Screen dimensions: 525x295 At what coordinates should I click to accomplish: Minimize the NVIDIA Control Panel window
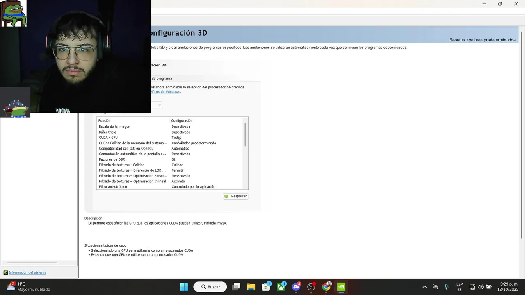point(484,4)
